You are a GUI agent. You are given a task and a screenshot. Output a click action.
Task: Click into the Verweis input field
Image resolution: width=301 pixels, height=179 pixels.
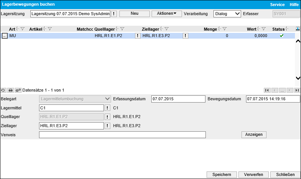122,135
